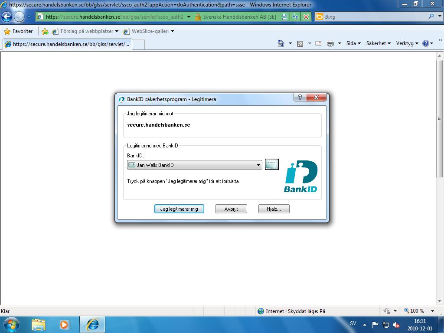Add page to Favorites bar via star icon
This screenshot has width=444, height=333.
click(45, 31)
